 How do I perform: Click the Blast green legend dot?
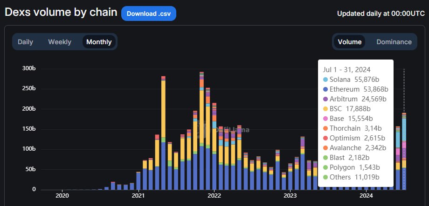(325, 158)
